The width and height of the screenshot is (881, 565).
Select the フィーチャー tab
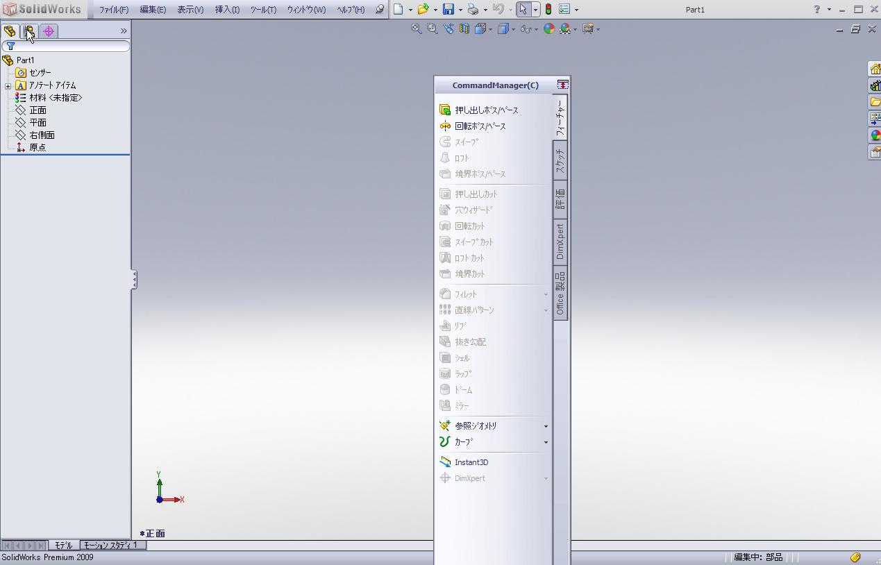[x=560, y=118]
